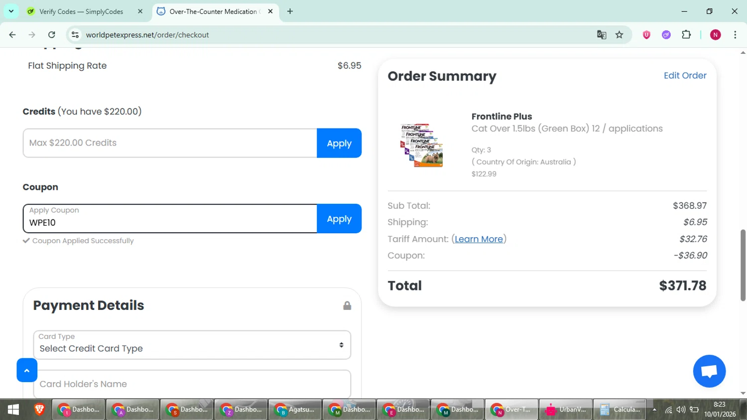Viewport: 747px width, 420px height.
Task: Open the Chrome three-dot menu
Action: click(x=735, y=35)
